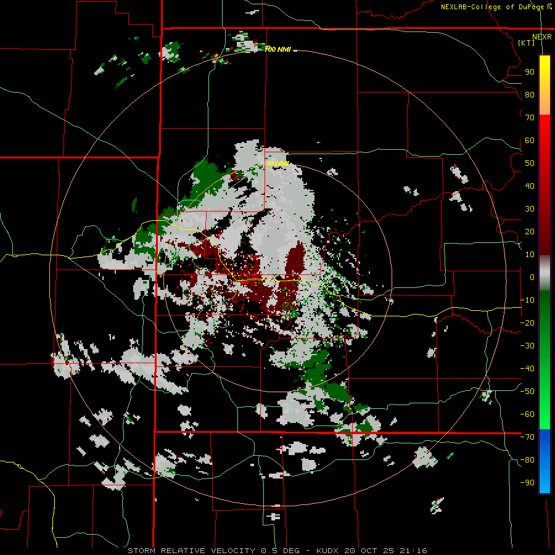Click the -80 value on velocity legend
Viewport: 555px width, 555px height.
[527, 460]
